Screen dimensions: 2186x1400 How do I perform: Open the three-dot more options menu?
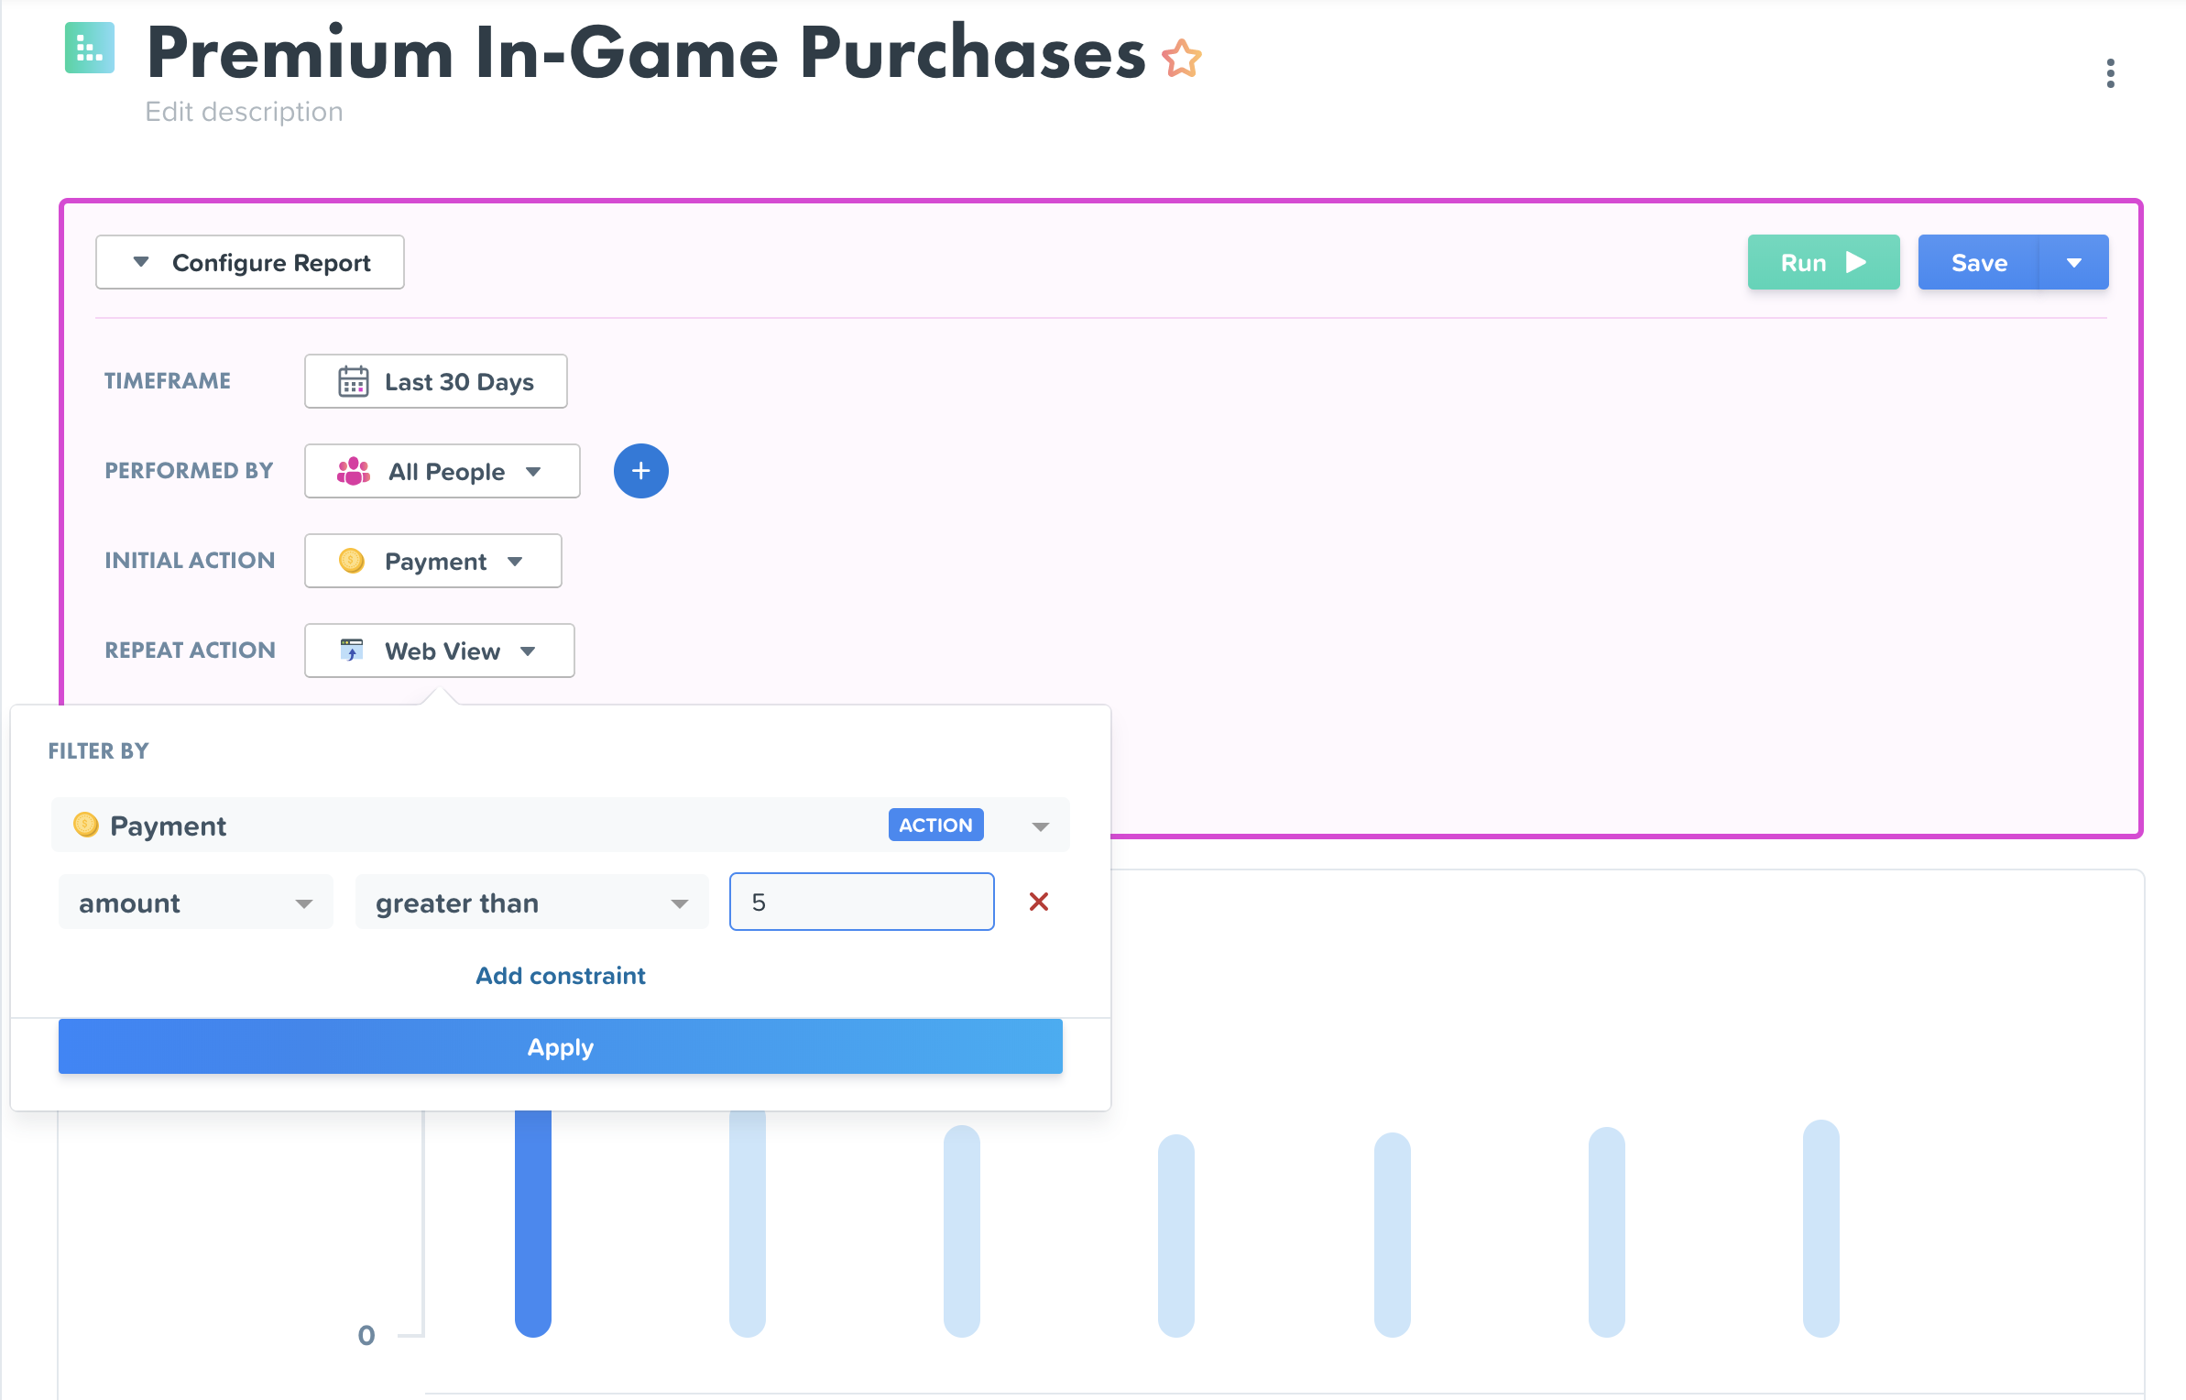point(2110,73)
